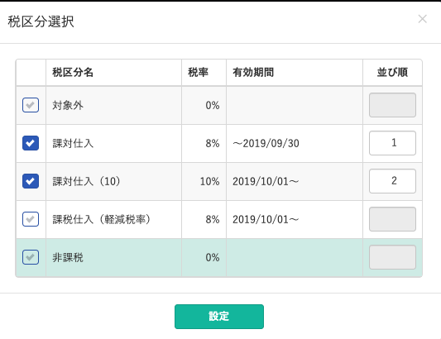The height and width of the screenshot is (339, 441).
Task: Edit sort order field showing 2
Action: click(392, 181)
